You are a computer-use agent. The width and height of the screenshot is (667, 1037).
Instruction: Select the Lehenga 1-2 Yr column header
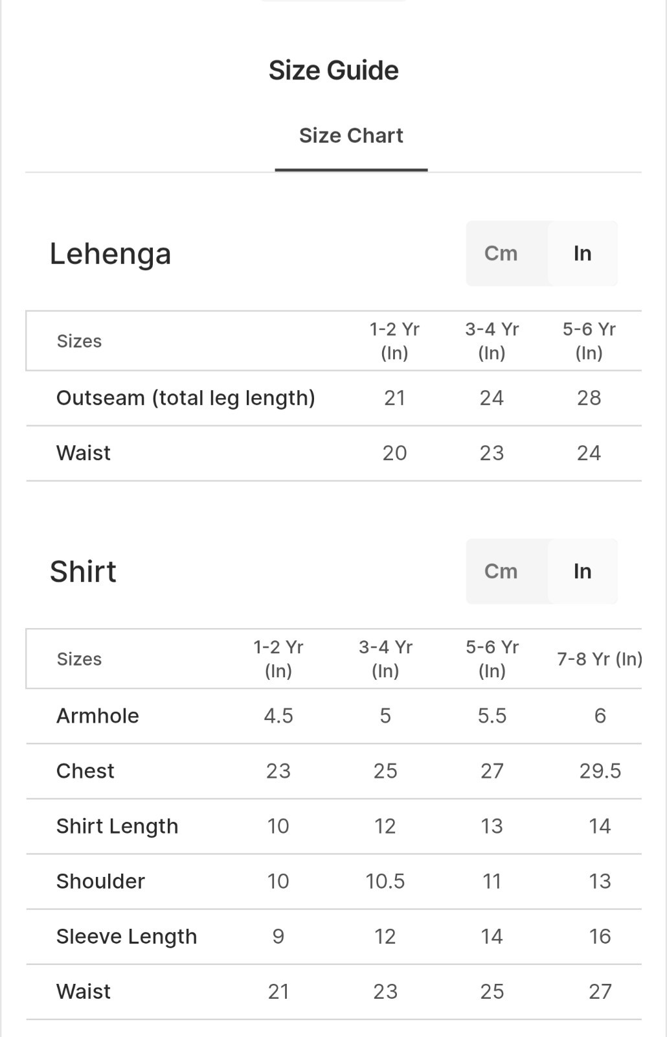tap(394, 341)
